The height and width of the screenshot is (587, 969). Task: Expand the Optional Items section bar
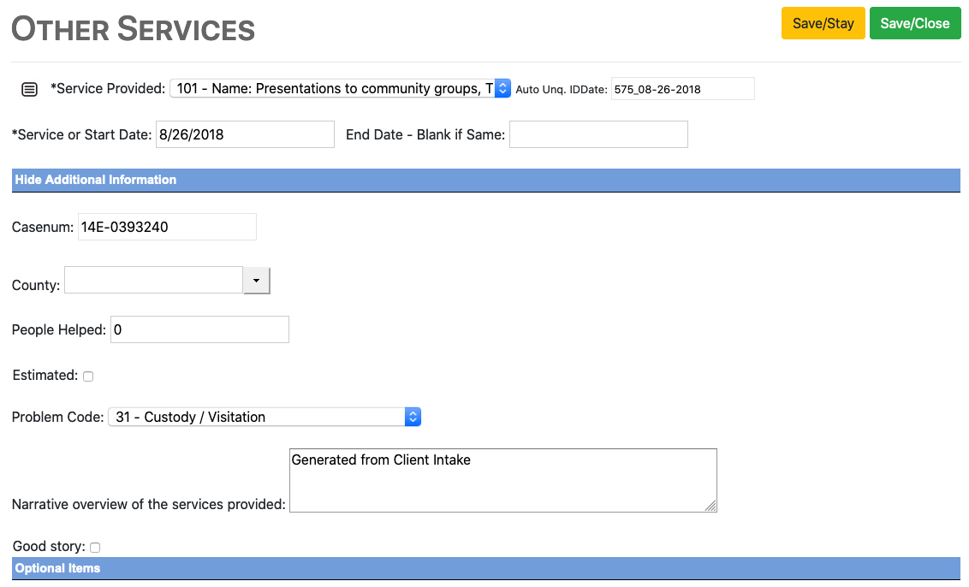click(x=58, y=568)
